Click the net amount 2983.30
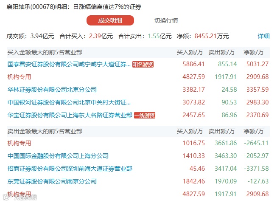 pyautogui.click(x=257, y=102)
